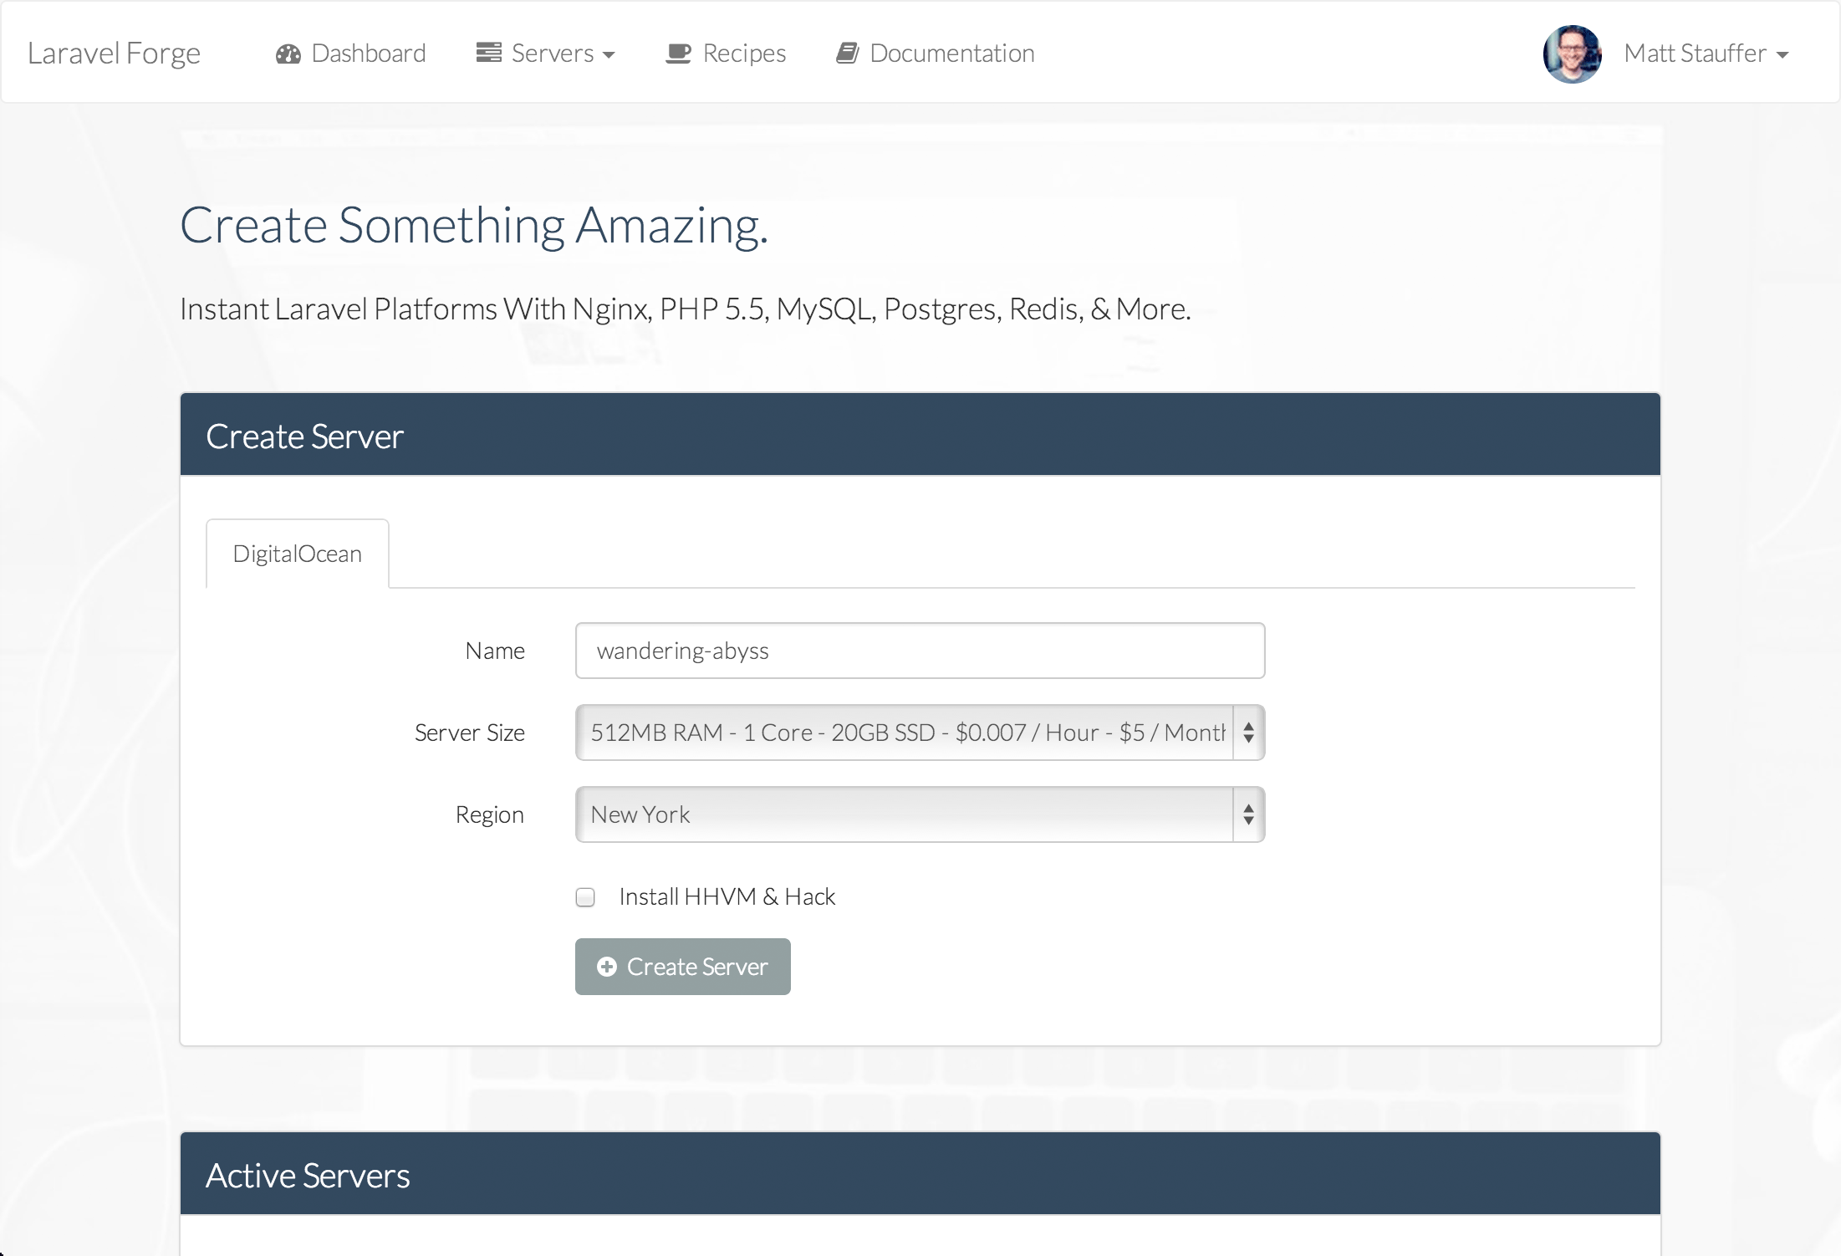Click the Name field label
1846x1256 pixels.
495,651
